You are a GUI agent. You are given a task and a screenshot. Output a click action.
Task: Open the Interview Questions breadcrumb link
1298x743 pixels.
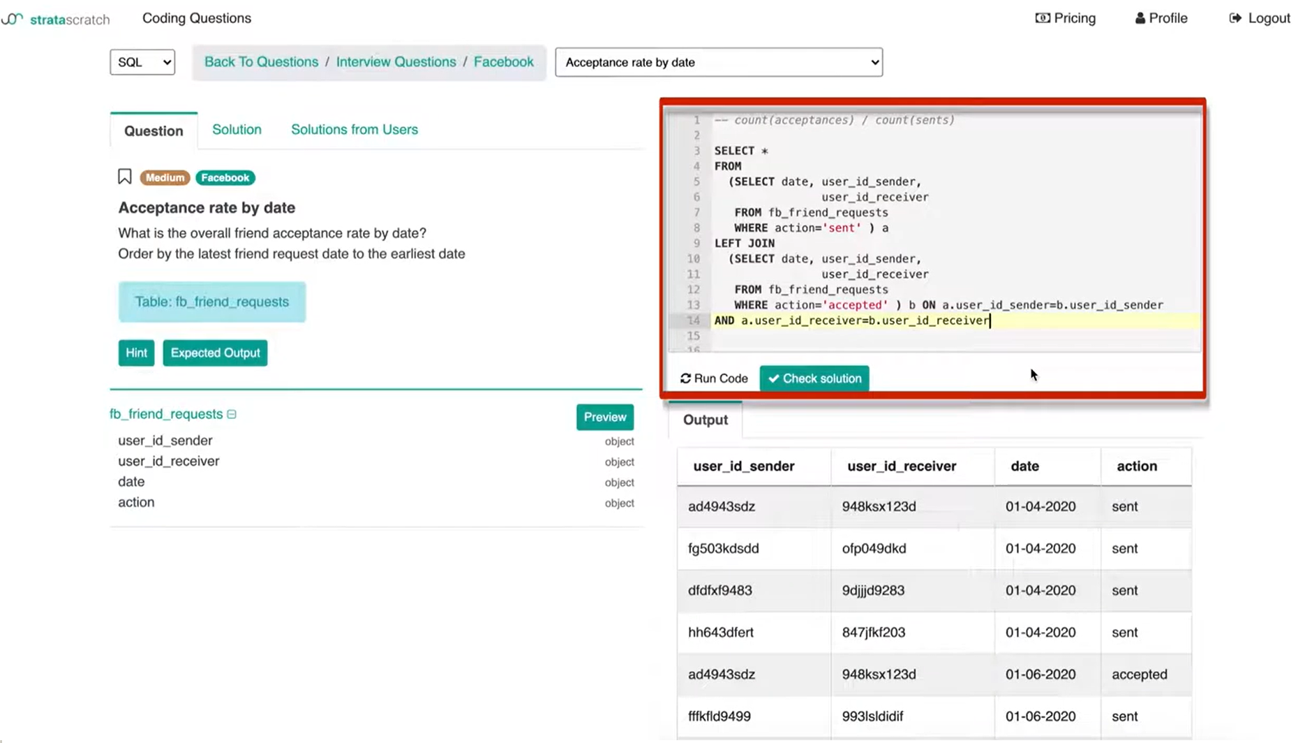click(396, 61)
